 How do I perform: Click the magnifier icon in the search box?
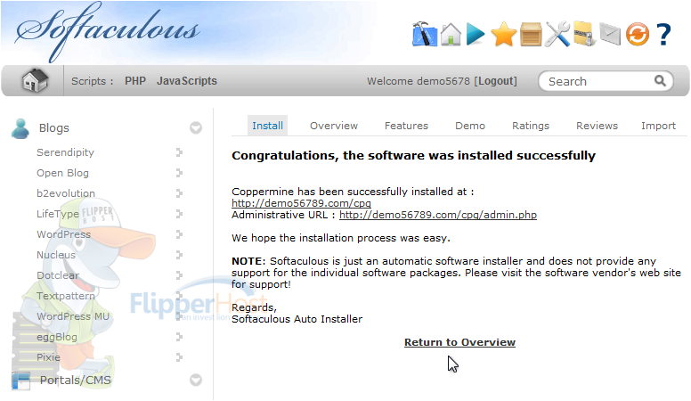point(660,81)
